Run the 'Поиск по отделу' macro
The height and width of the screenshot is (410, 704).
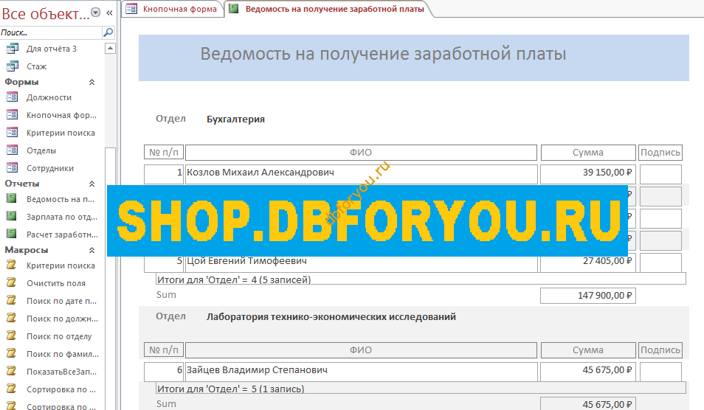[x=59, y=336]
